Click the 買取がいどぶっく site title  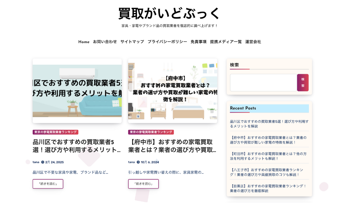[169, 14]
